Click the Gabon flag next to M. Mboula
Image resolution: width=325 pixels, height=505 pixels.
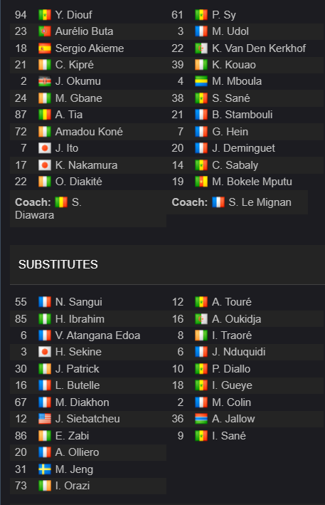[x=201, y=81]
